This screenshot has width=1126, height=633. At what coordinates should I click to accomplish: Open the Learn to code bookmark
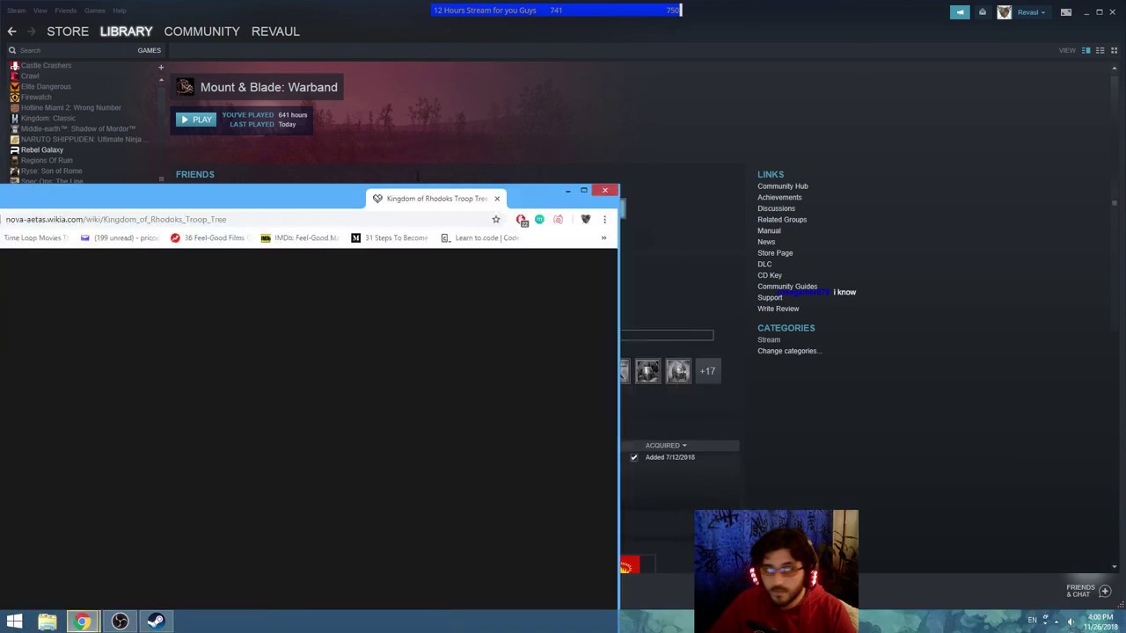click(x=480, y=238)
